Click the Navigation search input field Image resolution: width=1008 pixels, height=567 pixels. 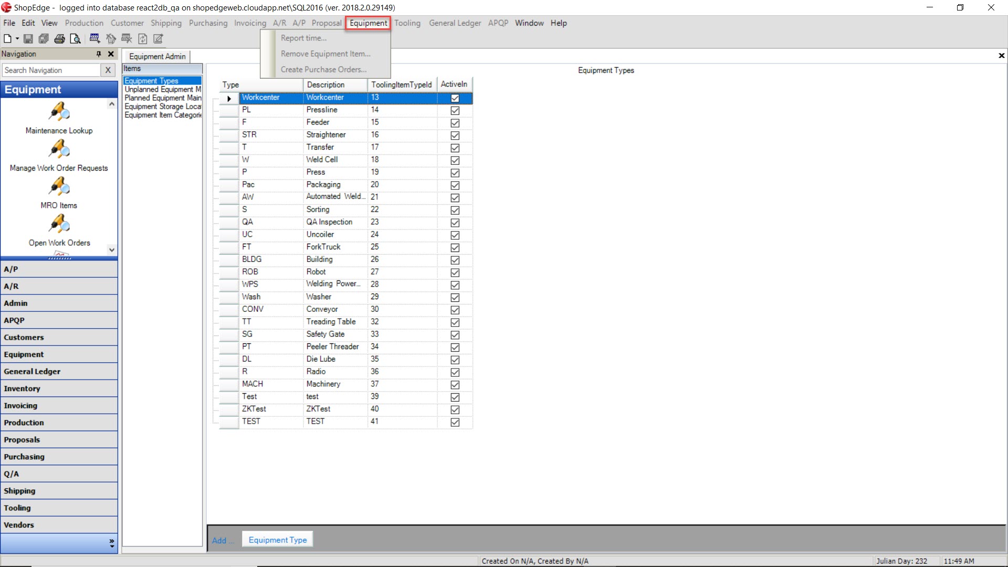(51, 70)
